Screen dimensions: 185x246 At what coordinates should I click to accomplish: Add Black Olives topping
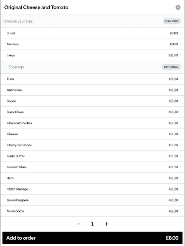point(92,112)
